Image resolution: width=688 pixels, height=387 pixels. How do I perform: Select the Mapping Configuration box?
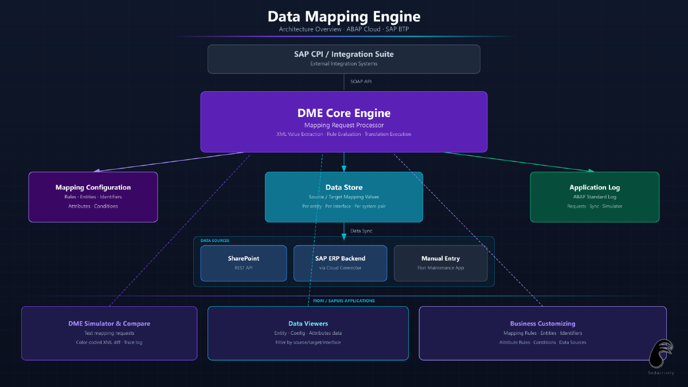click(x=93, y=197)
